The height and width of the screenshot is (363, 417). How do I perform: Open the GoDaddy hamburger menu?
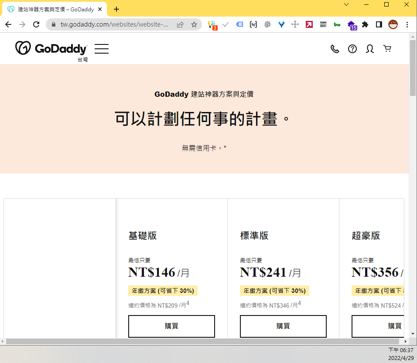click(x=102, y=49)
